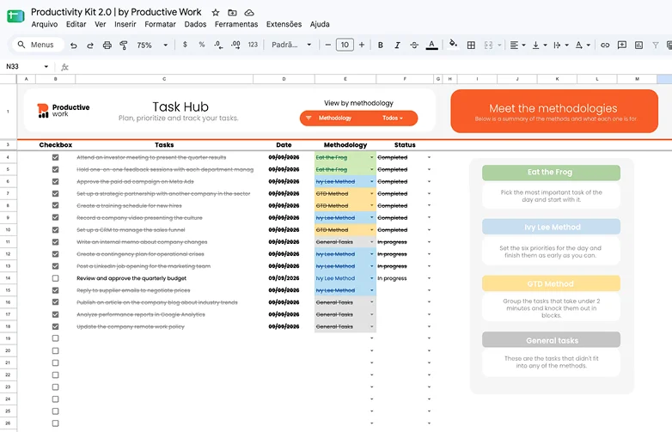Select the paint format roller icon
The height and width of the screenshot is (432, 672).
(124, 45)
